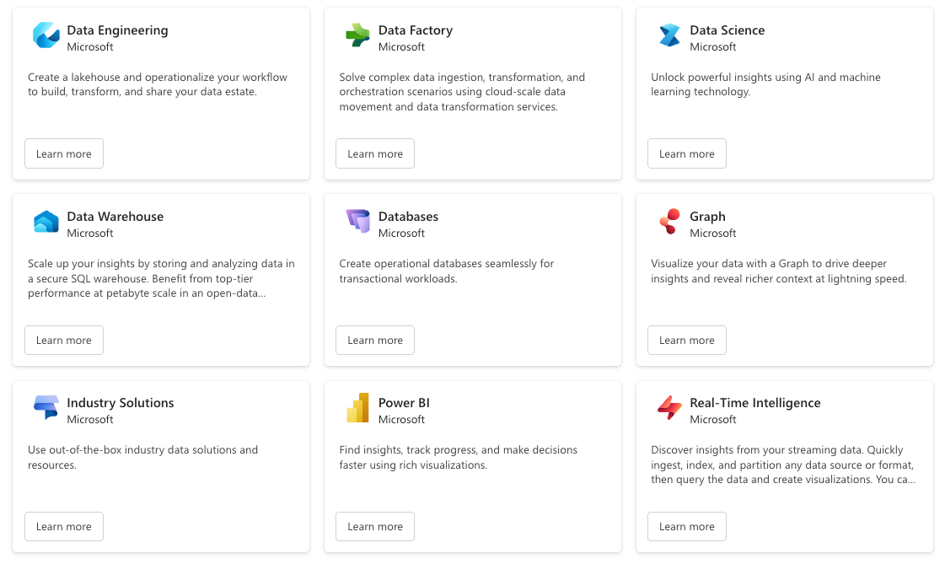This screenshot has height=564, width=945.
Task: Select the Industry Solutions title
Action: point(121,402)
